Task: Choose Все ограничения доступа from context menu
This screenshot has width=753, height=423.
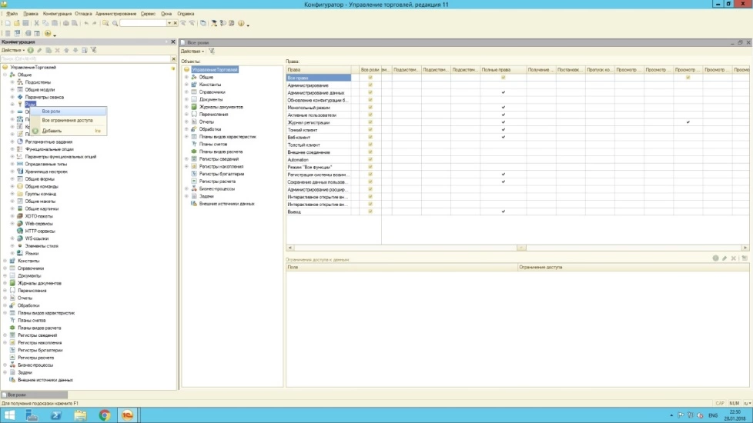Action: click(x=67, y=120)
